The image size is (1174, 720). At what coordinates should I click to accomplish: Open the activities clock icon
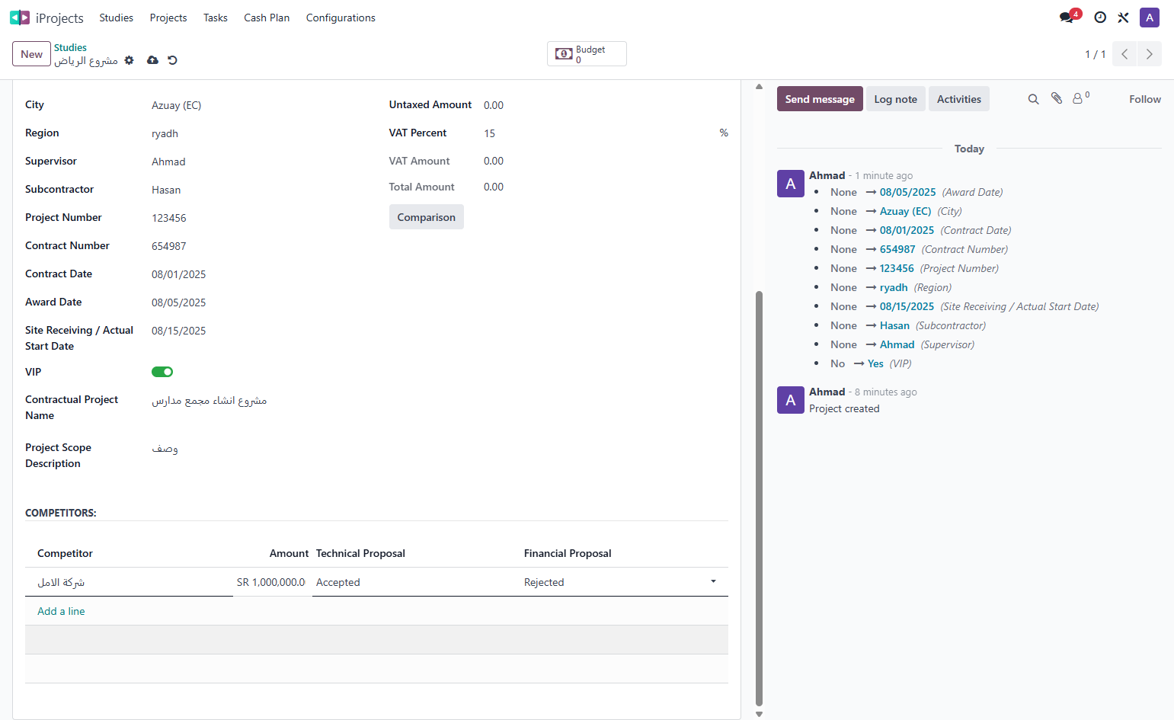[x=1100, y=18]
